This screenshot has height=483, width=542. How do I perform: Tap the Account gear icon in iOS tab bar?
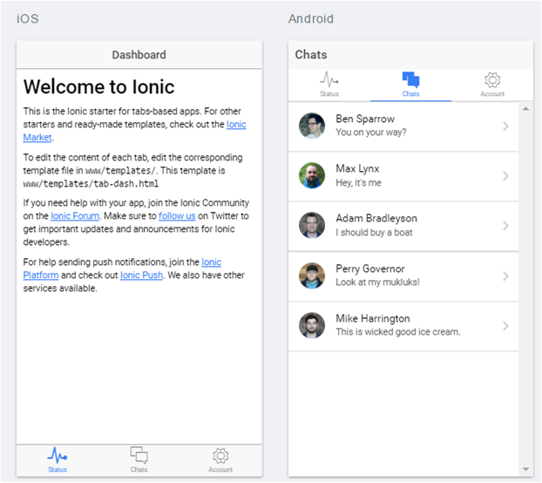(220, 455)
